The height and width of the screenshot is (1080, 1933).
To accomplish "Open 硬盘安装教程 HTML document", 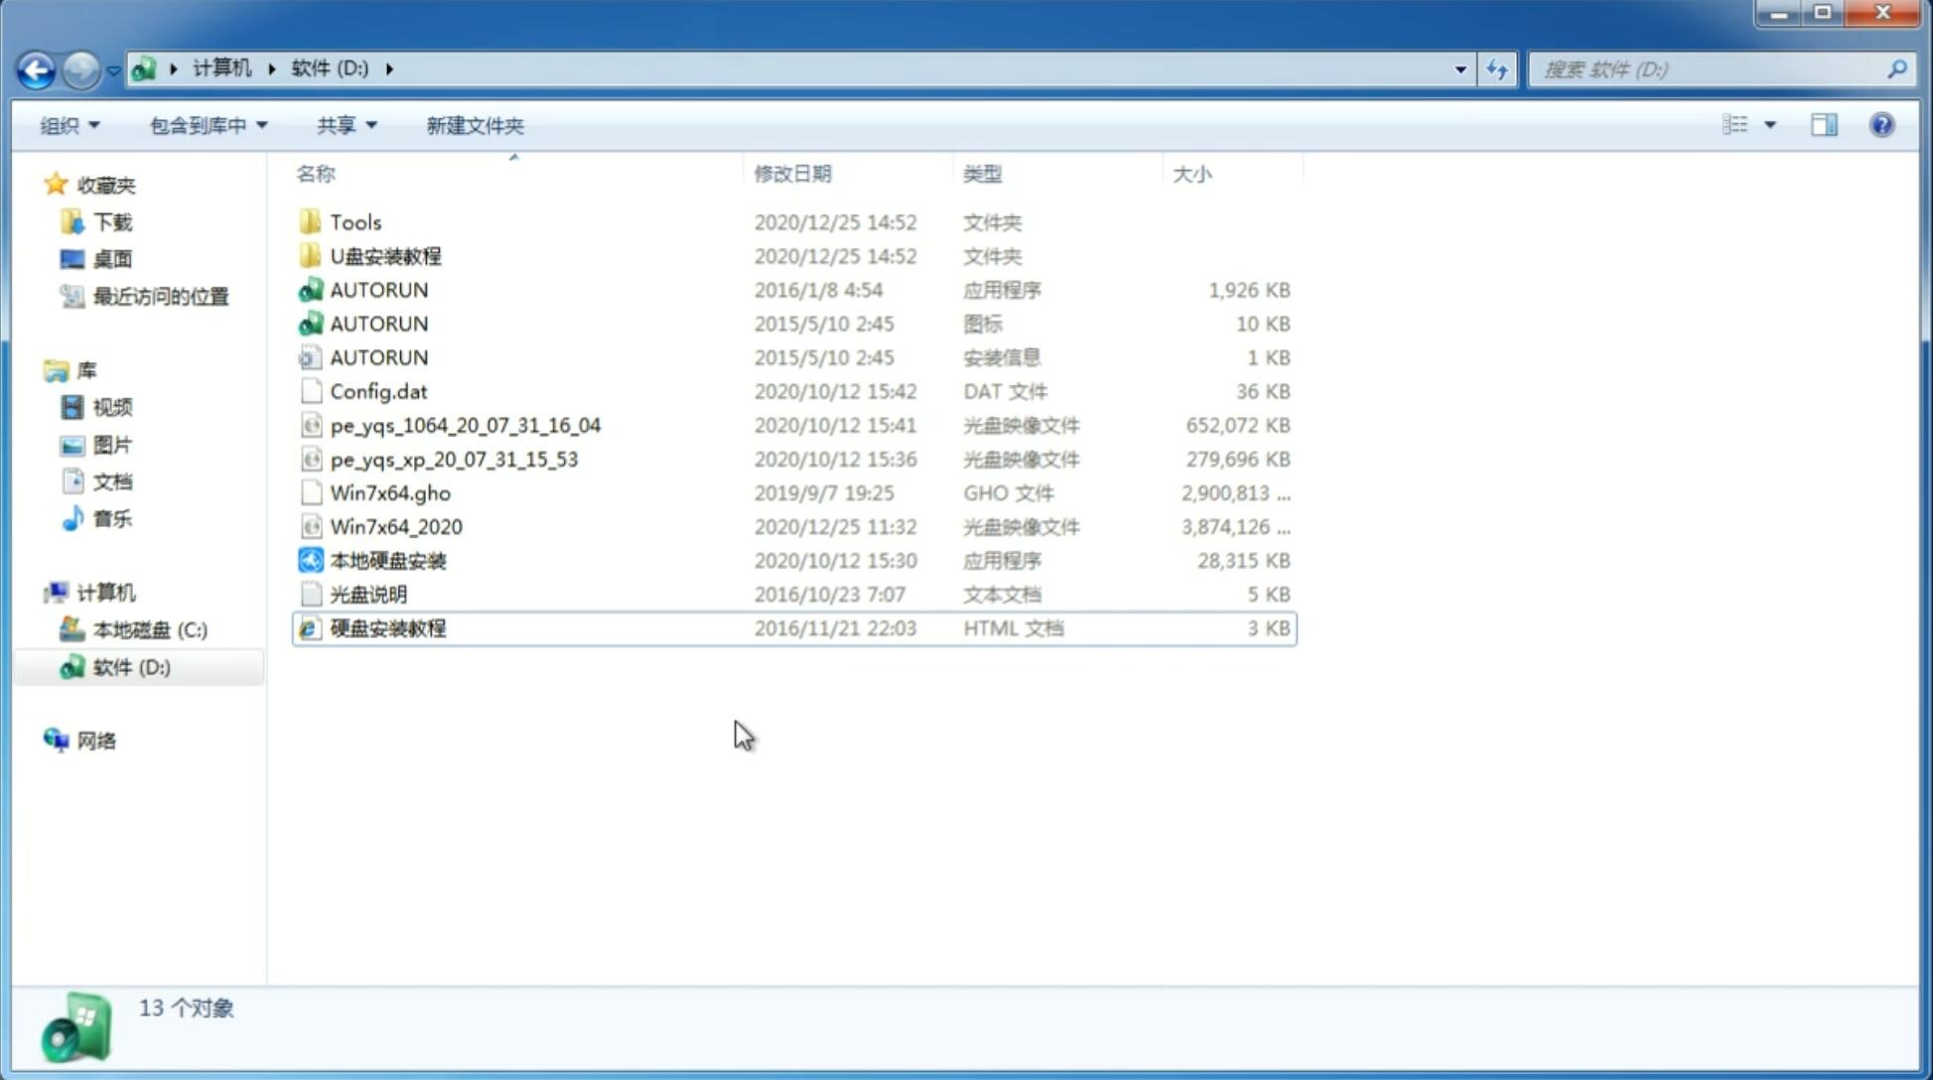I will coord(387,627).
